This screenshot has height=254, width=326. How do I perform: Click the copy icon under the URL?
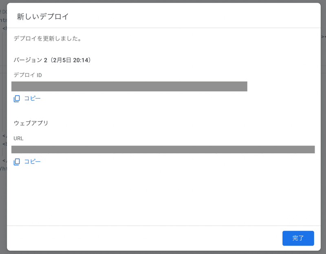point(17,162)
